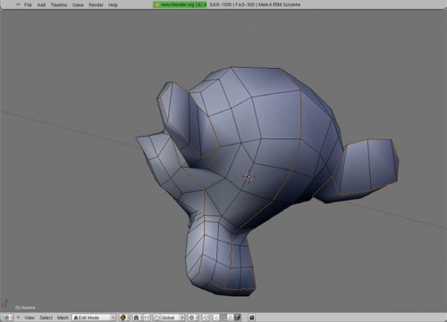Open the Render menu
The height and width of the screenshot is (322, 447).
pos(96,4)
